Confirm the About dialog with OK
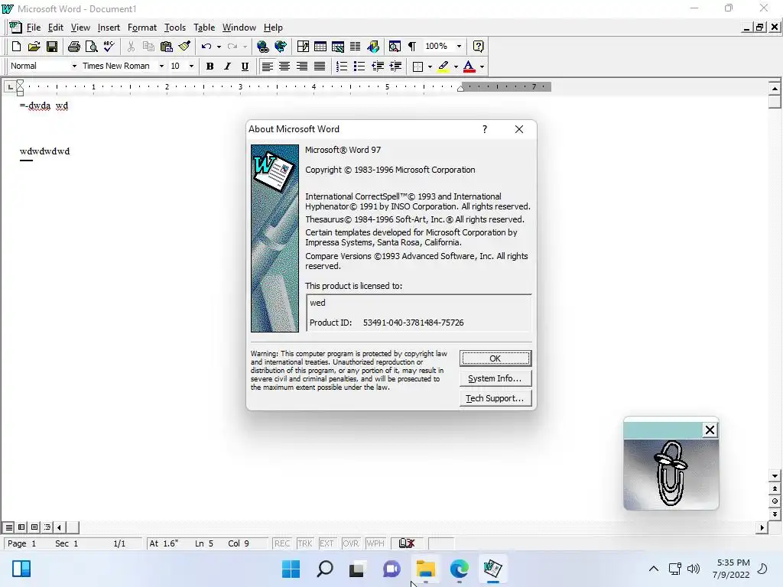Image resolution: width=783 pixels, height=587 pixels. point(495,358)
